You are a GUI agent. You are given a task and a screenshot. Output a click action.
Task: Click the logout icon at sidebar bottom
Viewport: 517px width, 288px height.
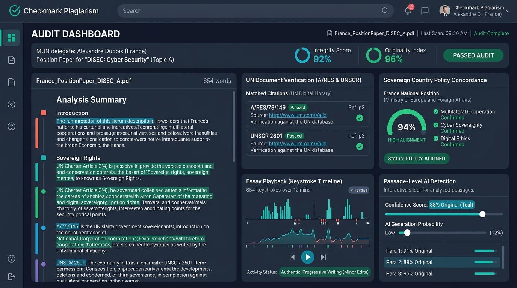coord(11,277)
